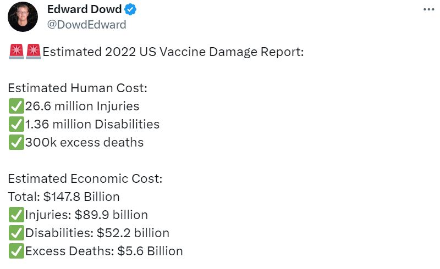
Task: Click the checkmark beside 1.36 million Disabilities
Action: point(16,124)
